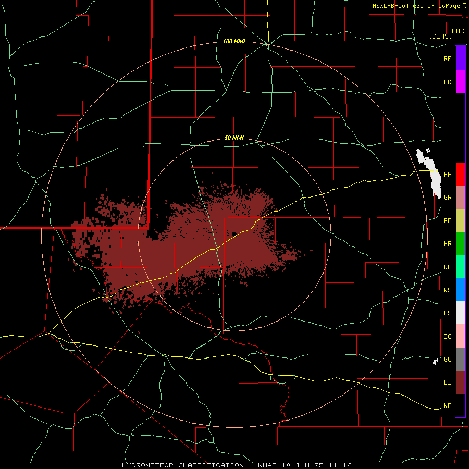Click the GR legend label

pos(447,198)
